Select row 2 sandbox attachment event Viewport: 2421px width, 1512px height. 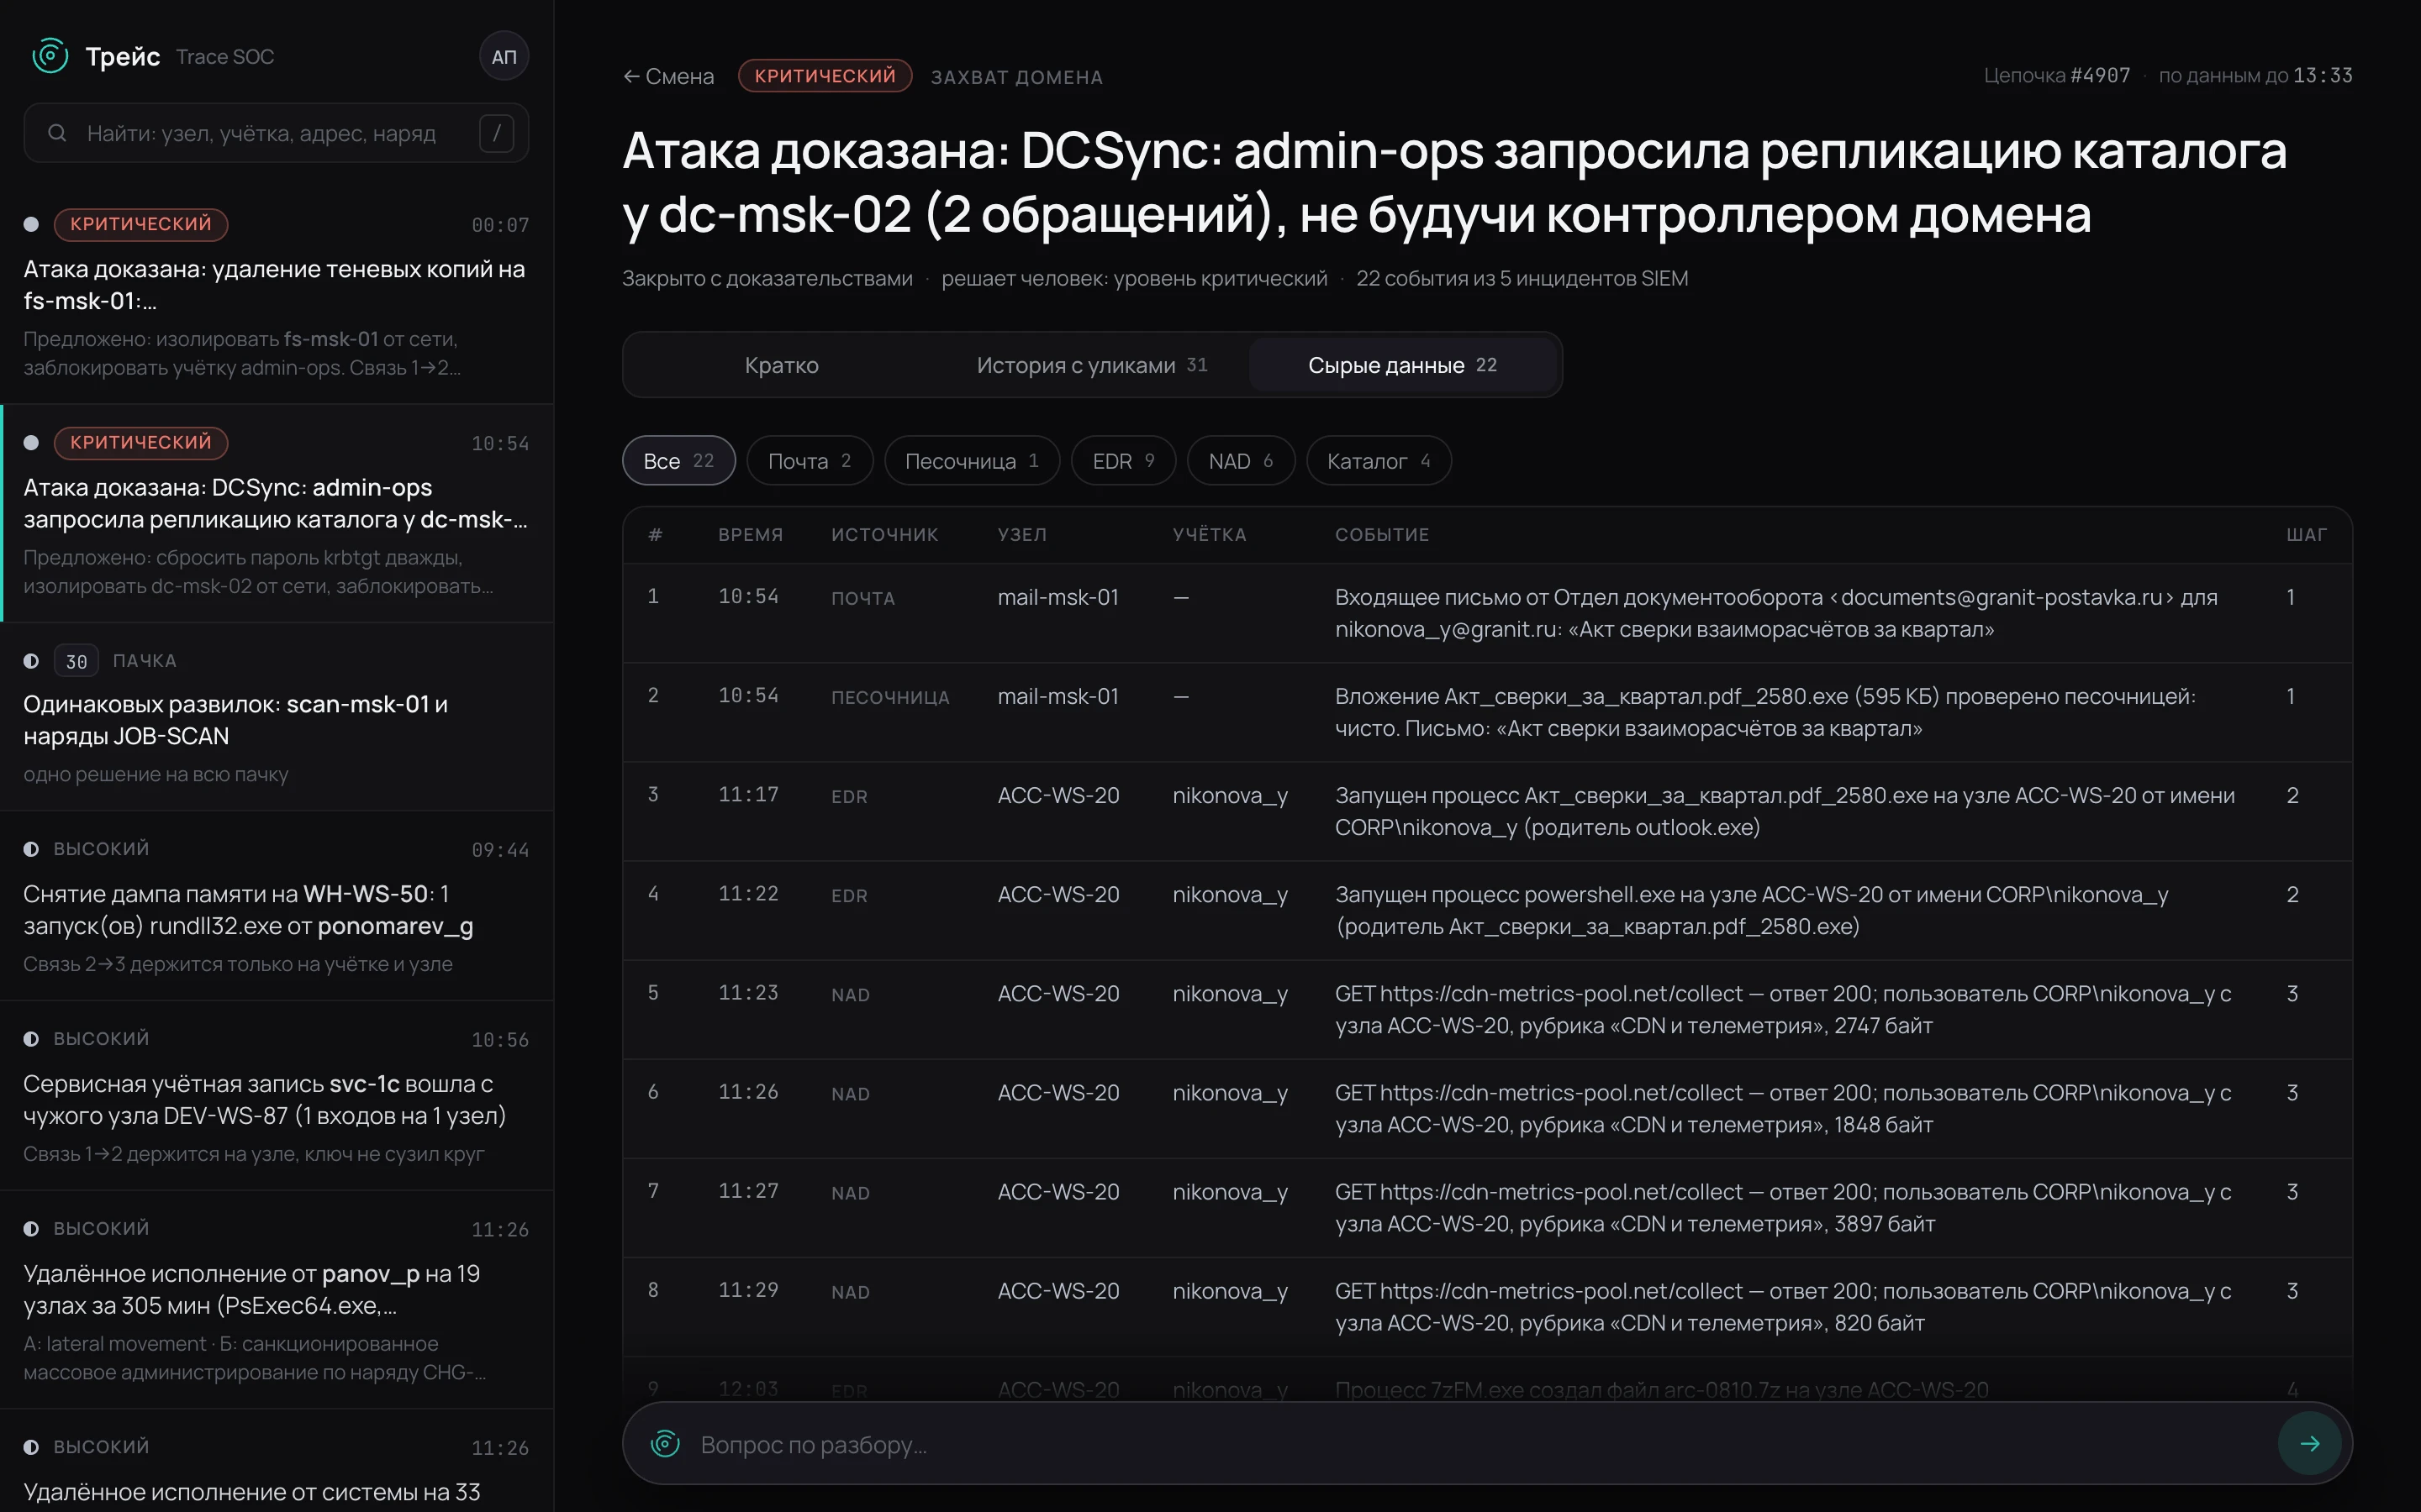[x=1486, y=712]
